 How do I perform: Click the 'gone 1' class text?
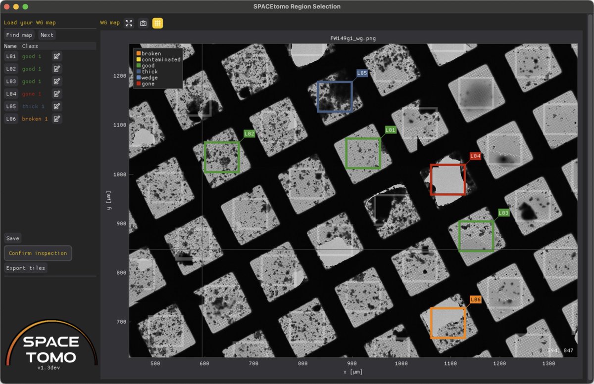coord(32,94)
